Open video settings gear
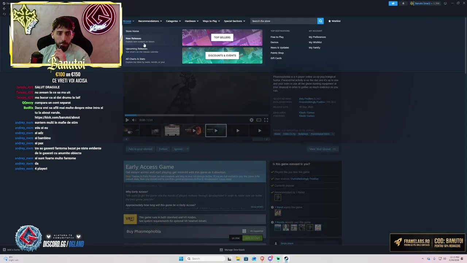 (251, 120)
